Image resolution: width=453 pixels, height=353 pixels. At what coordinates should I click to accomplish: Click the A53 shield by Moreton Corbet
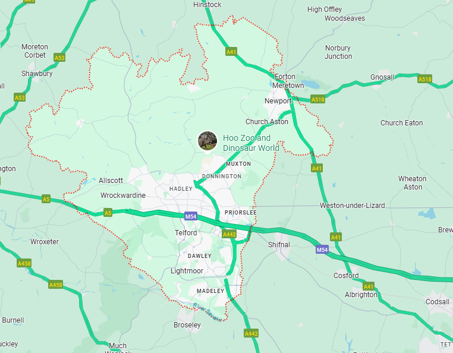click(x=59, y=58)
